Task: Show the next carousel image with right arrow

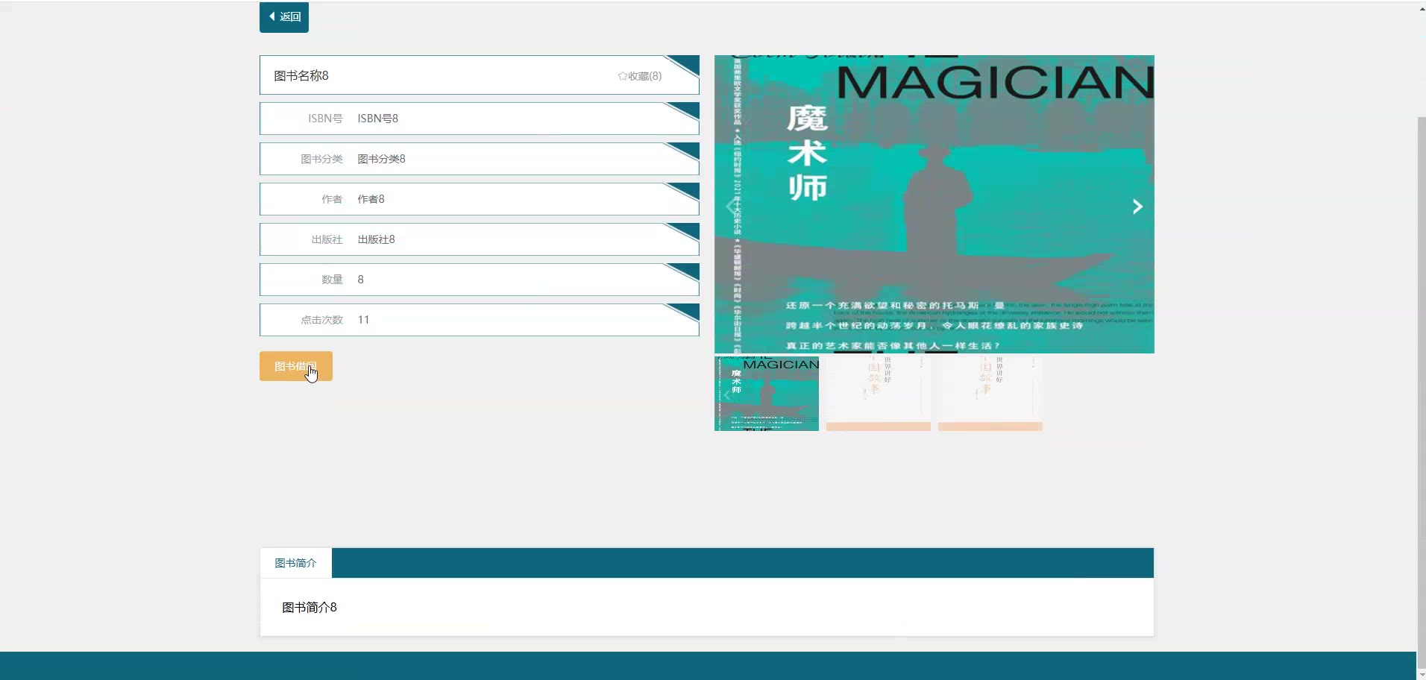Action: pyautogui.click(x=1137, y=207)
